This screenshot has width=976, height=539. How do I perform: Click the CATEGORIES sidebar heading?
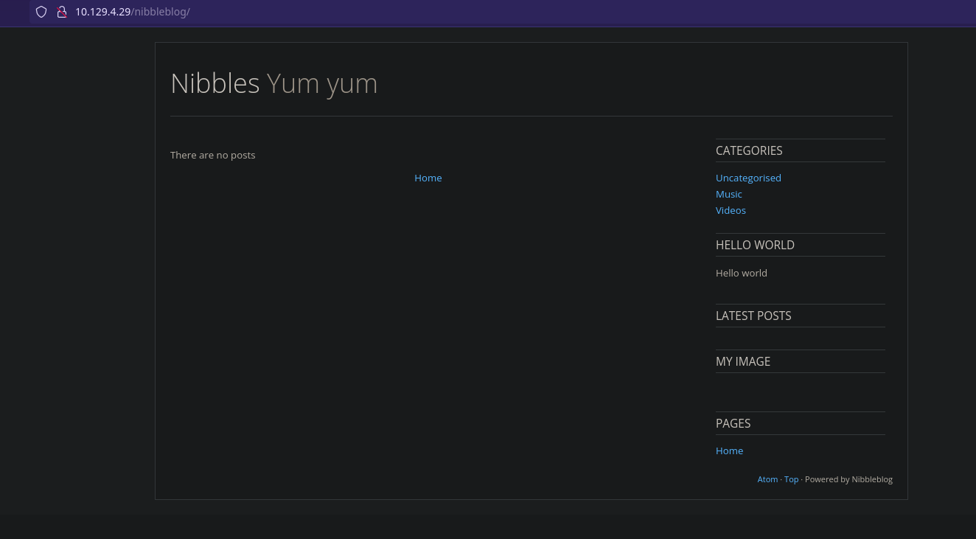(x=749, y=150)
